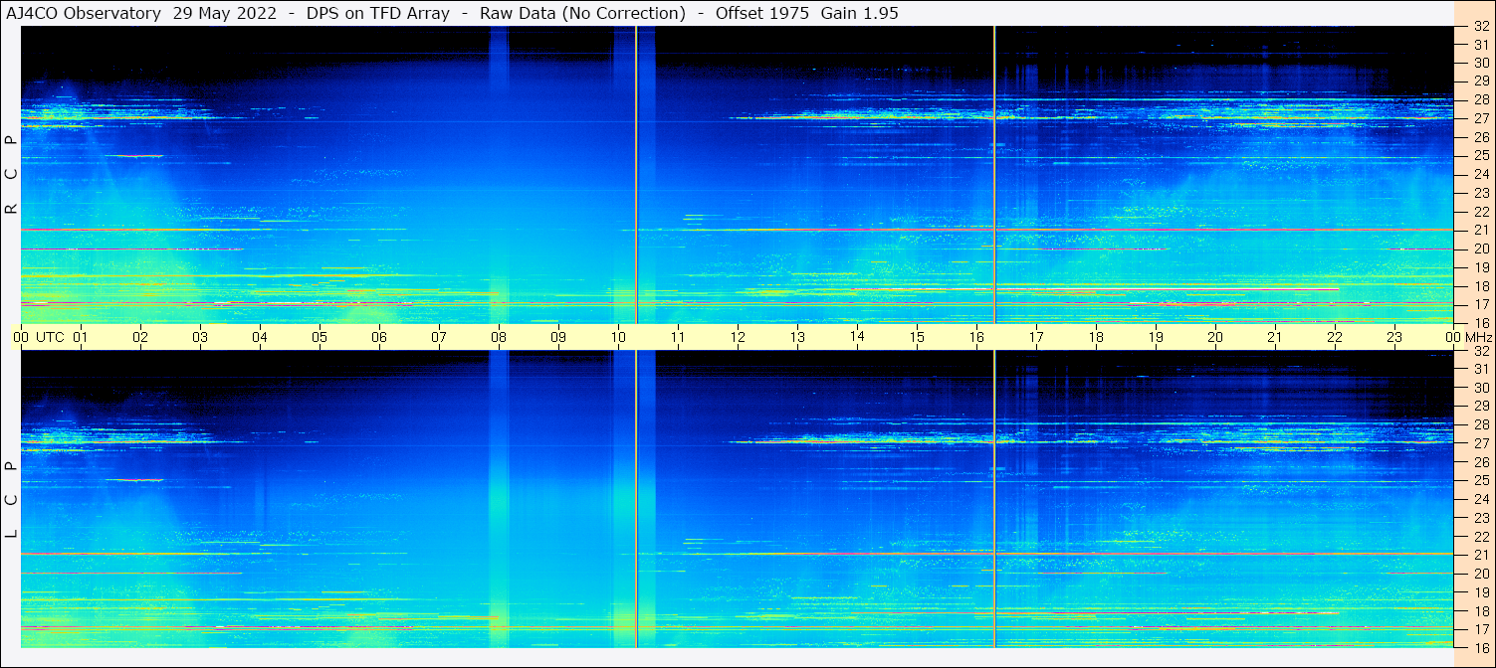Click the bright vertical band at 08 UTC in RCP
Screen dimensions: 1496x668
(499, 175)
